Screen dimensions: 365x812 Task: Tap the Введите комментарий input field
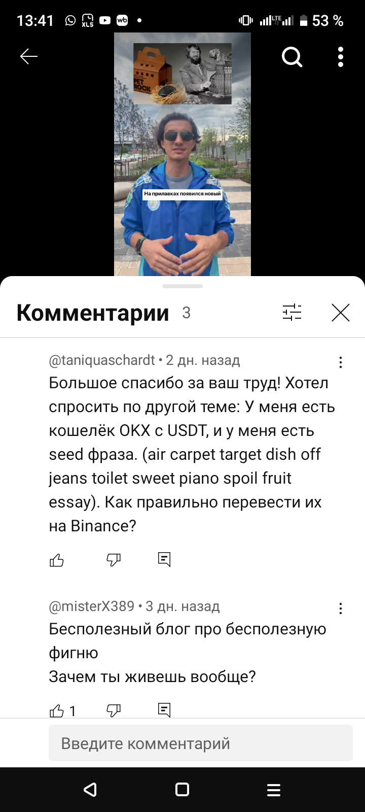click(201, 743)
